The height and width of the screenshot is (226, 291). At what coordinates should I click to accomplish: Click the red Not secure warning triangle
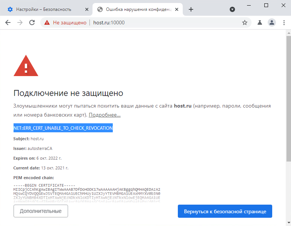click(x=47, y=22)
